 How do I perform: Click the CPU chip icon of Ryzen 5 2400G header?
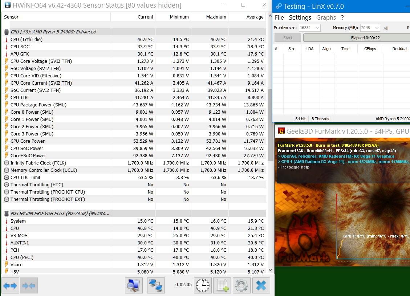(7, 32)
